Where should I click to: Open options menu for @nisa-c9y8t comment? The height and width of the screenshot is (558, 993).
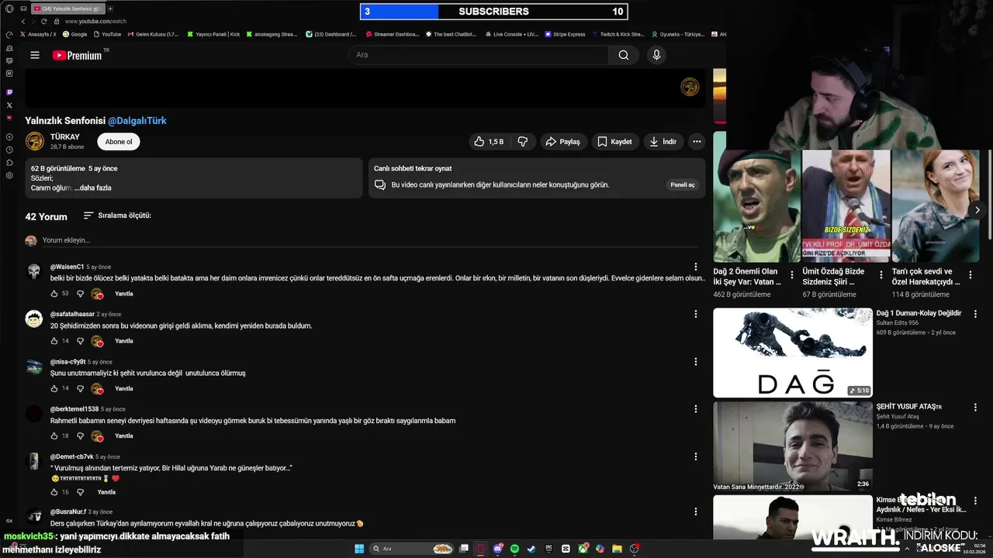(696, 361)
